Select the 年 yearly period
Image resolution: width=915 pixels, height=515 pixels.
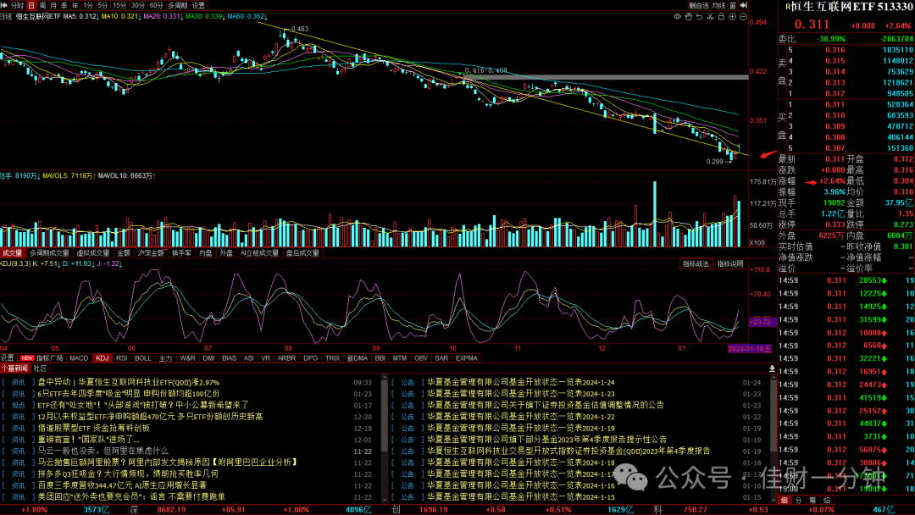[75, 5]
